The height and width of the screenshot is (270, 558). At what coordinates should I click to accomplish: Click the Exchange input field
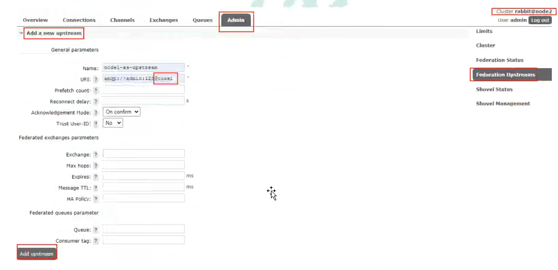coord(144,153)
